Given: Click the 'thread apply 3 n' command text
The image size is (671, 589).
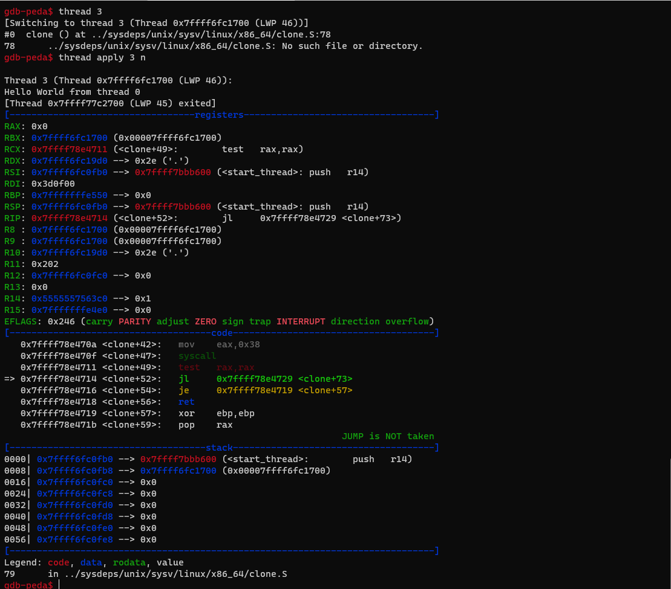Looking at the screenshot, I should coord(102,57).
